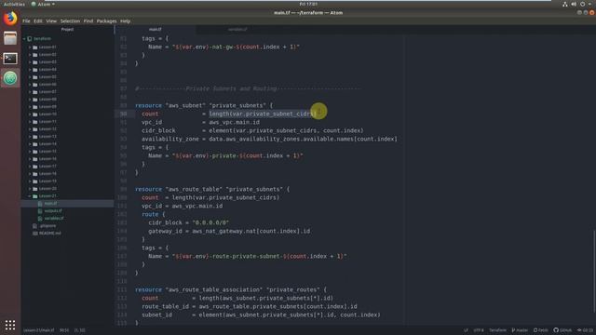Select the Lesson-09 folder row
The width and height of the screenshot is (596, 335).
point(67,107)
